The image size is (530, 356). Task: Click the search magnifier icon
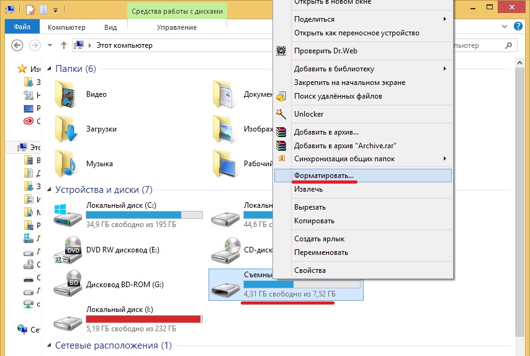(508, 45)
